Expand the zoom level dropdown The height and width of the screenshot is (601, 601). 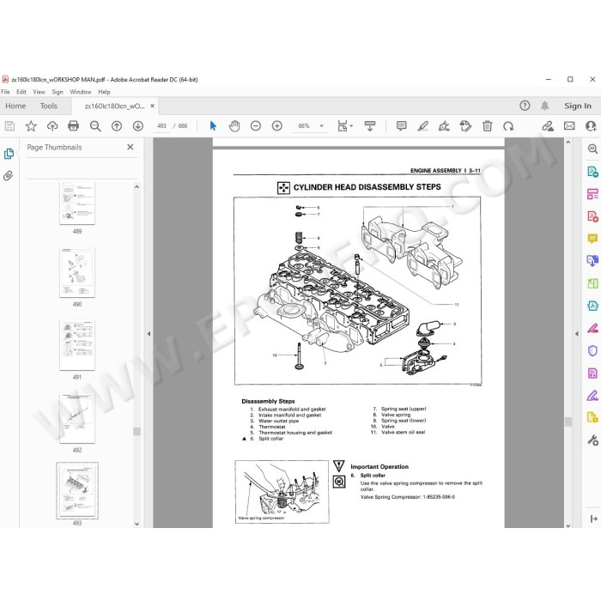tap(322, 126)
